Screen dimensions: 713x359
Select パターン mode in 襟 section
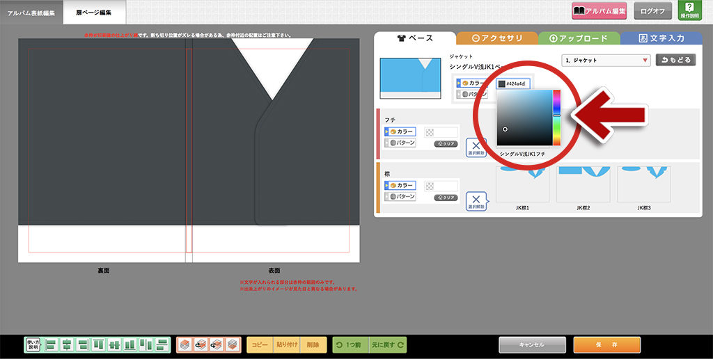400,196
